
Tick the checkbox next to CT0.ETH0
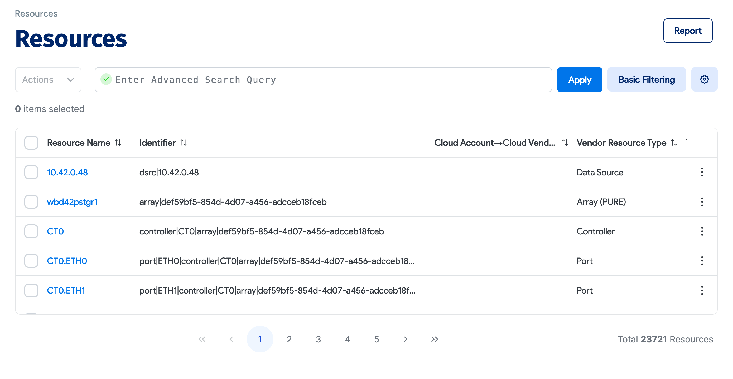pyautogui.click(x=31, y=261)
